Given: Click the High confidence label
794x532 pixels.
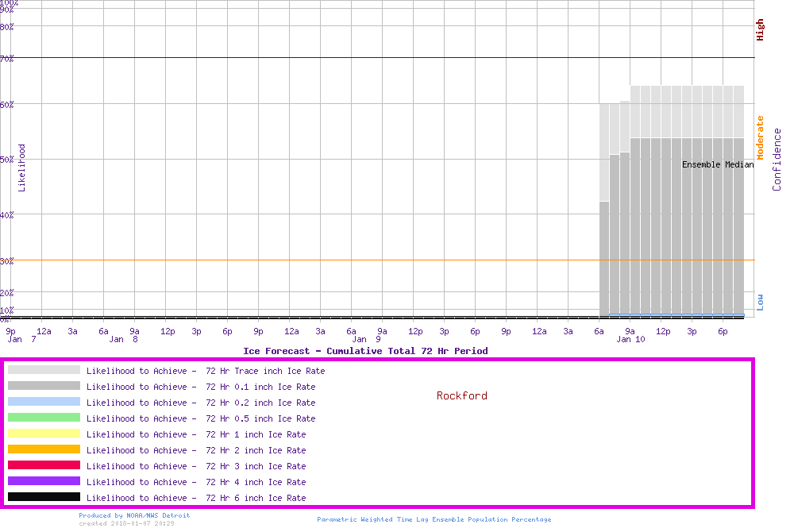Looking at the screenshot, I should click(x=760, y=30).
